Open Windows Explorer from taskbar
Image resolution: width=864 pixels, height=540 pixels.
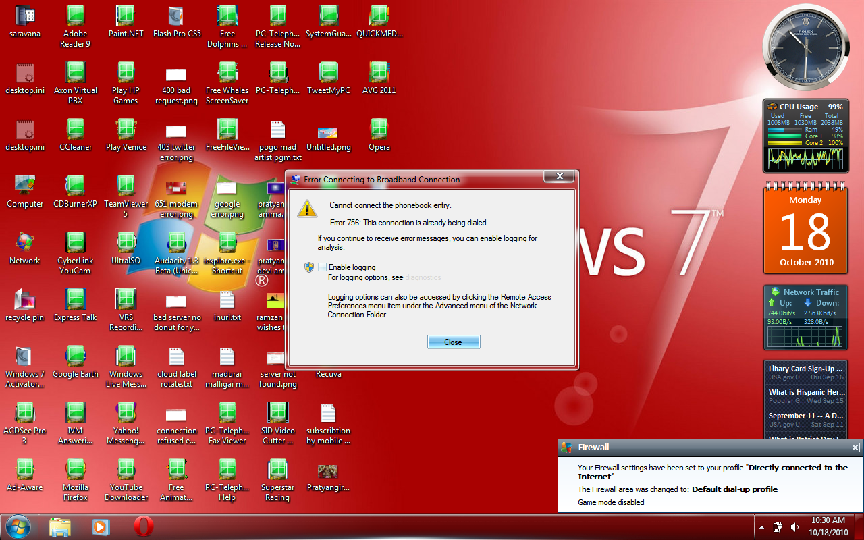click(60, 526)
